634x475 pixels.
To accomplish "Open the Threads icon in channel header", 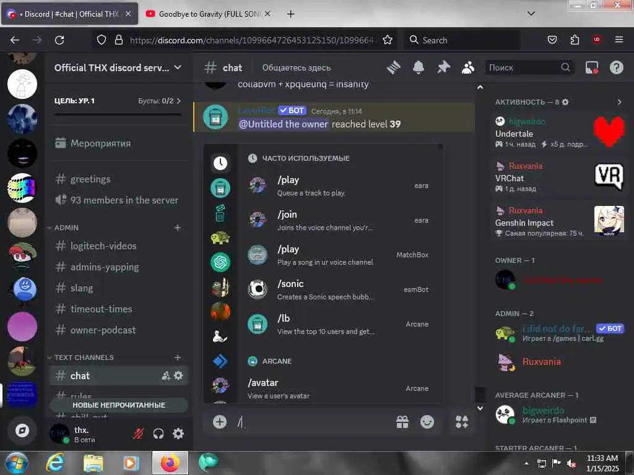I will click(x=393, y=67).
